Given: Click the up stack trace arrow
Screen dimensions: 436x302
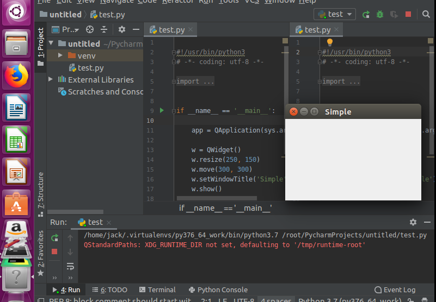Looking at the screenshot, I should 70,238.
